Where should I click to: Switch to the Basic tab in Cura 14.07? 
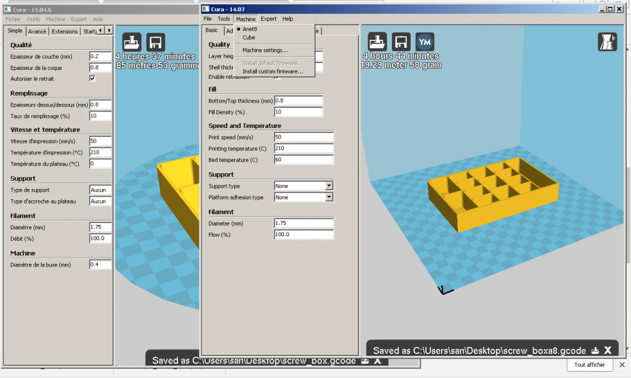(x=211, y=30)
